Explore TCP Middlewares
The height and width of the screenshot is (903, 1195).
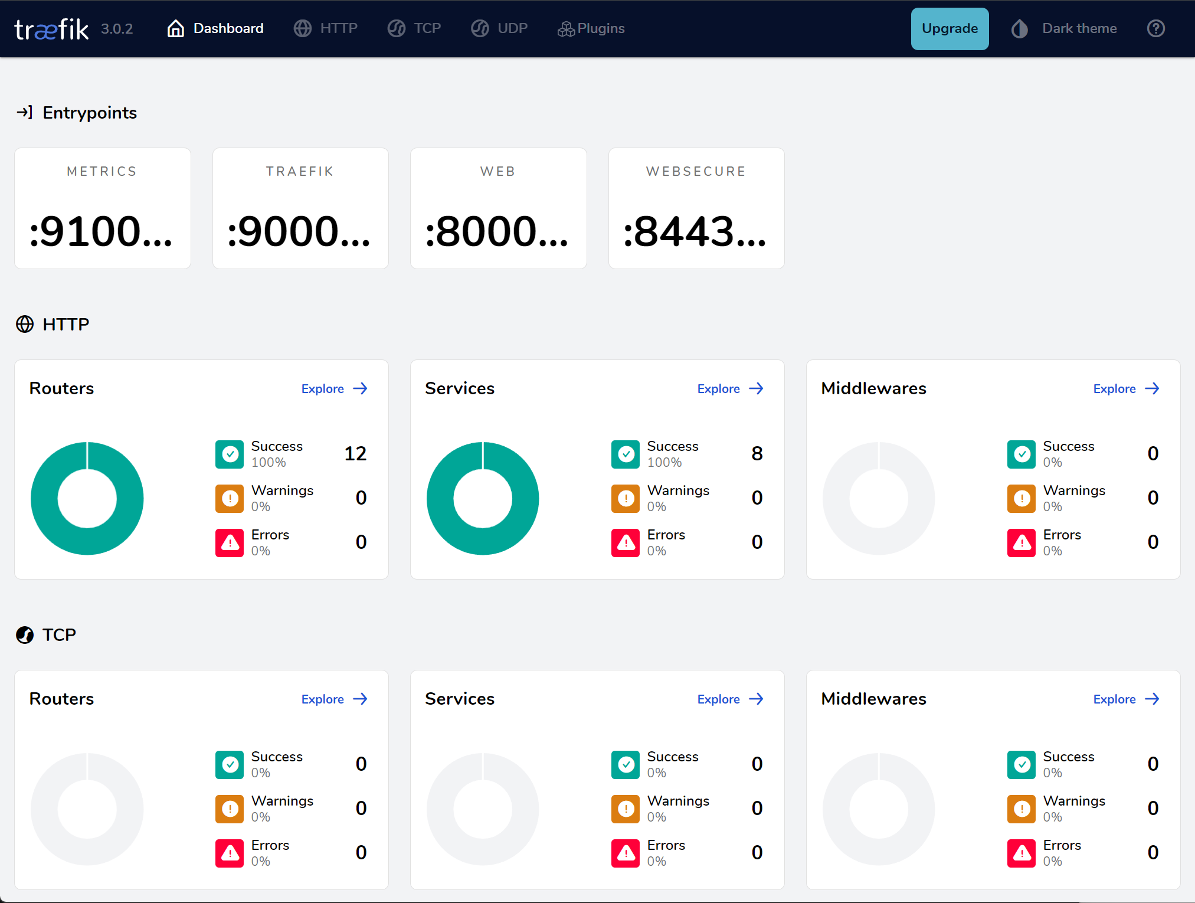pyautogui.click(x=1127, y=699)
